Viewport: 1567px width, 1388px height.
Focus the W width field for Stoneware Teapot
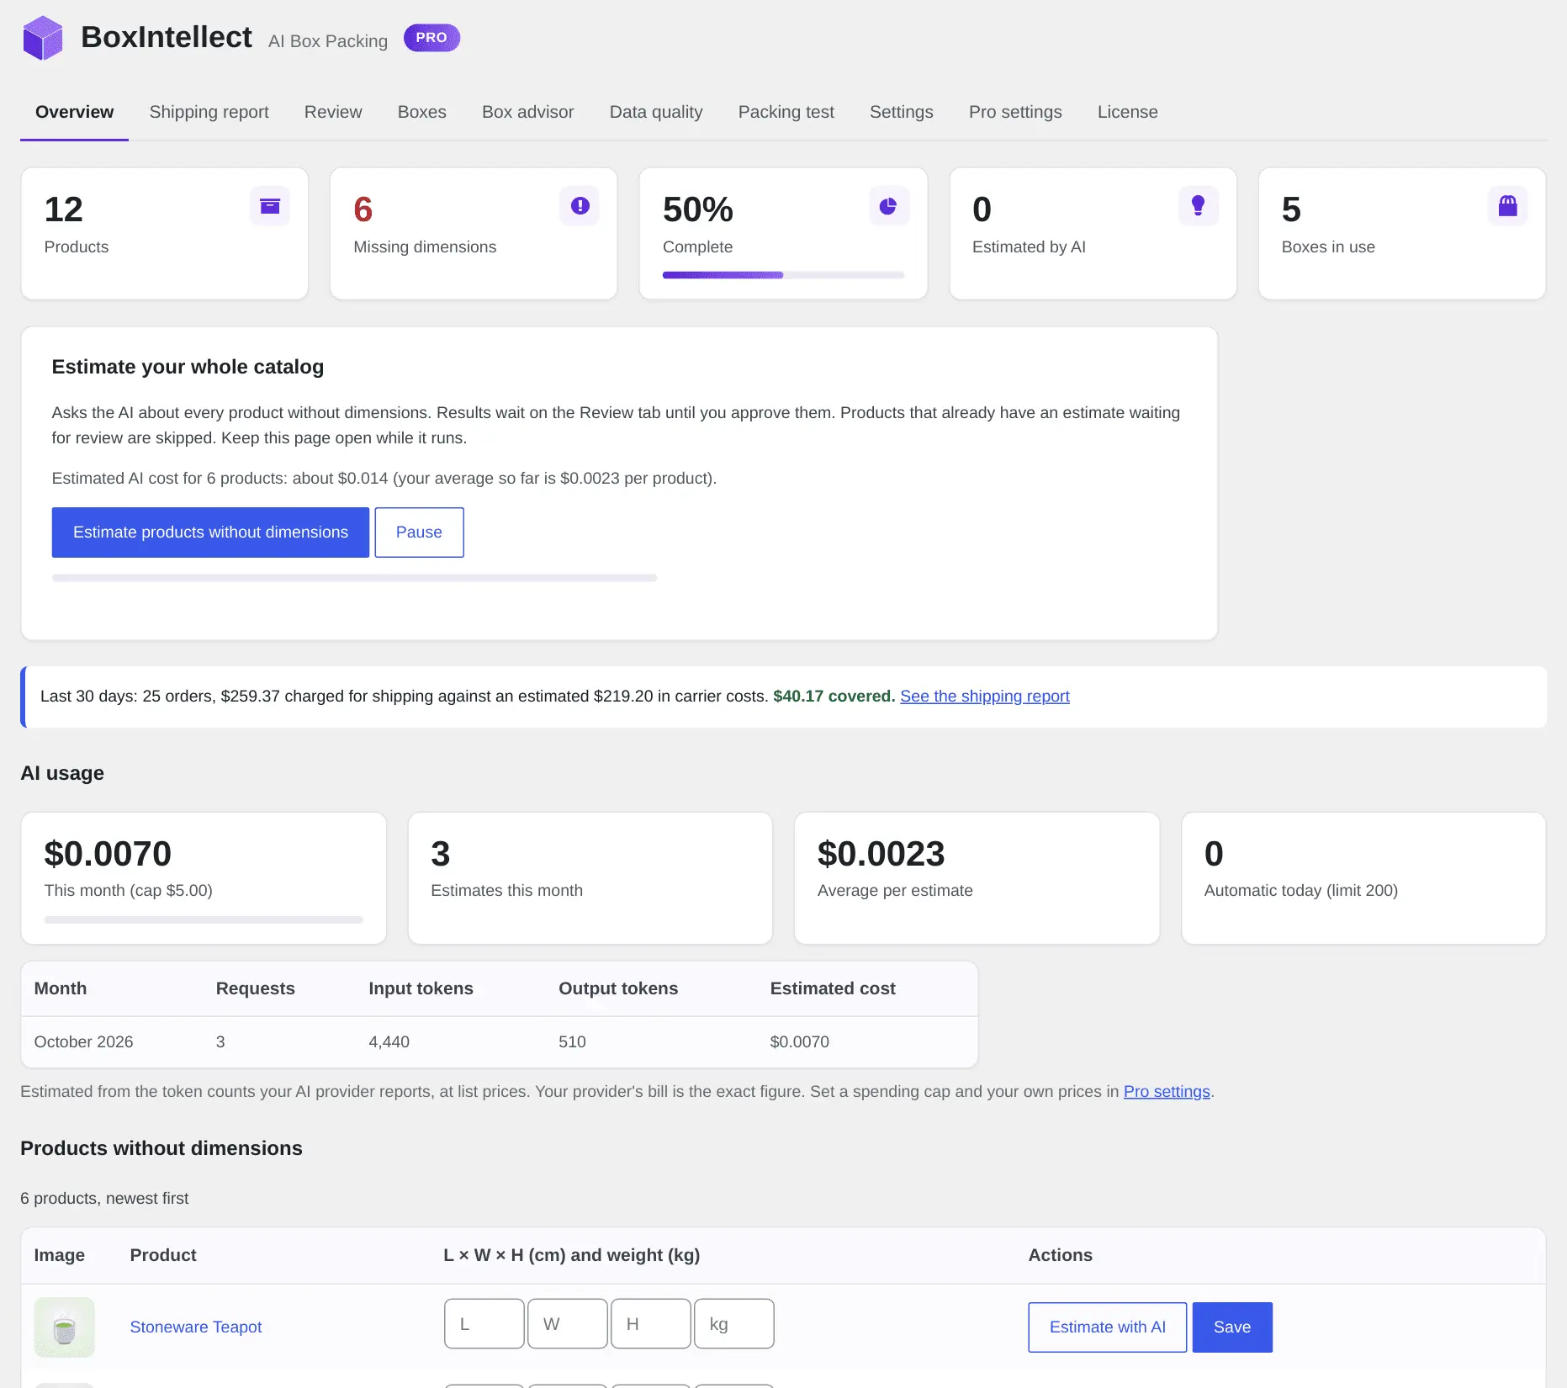568,1324
